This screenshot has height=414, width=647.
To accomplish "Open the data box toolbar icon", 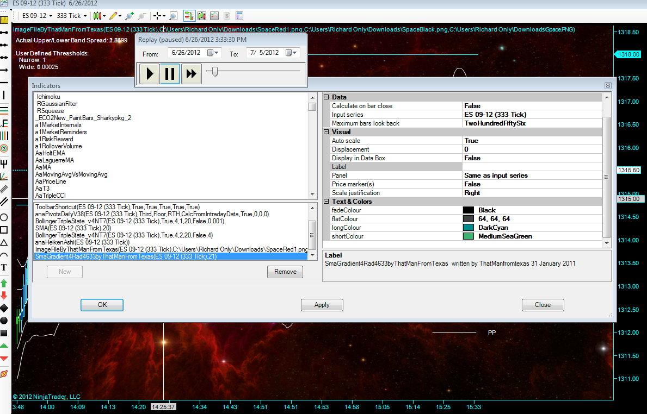I will [239, 16].
